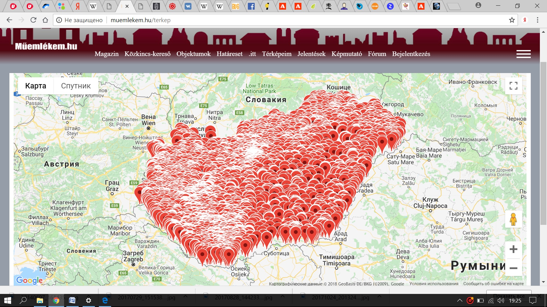Open the .itt navigation link
The height and width of the screenshot is (307, 547).
point(252,54)
